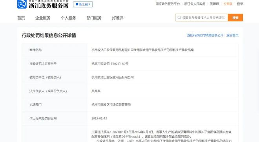This screenshot has height=142, width=259.
Task: Open the 无障碍 accessibility link
Action: tap(214, 4)
